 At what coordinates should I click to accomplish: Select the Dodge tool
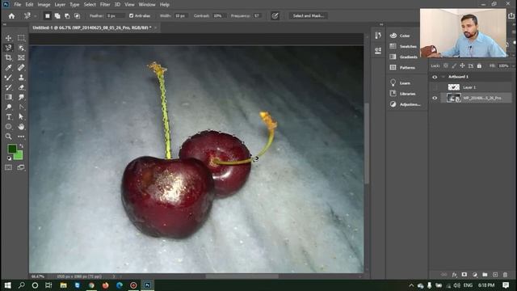coord(9,107)
